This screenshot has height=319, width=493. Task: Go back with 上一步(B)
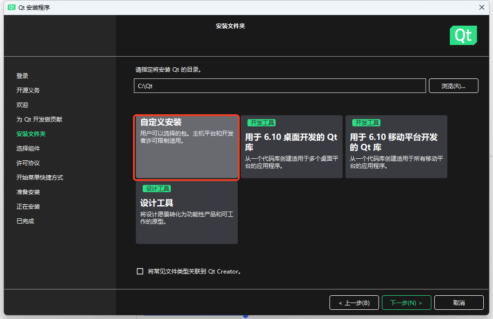354,303
